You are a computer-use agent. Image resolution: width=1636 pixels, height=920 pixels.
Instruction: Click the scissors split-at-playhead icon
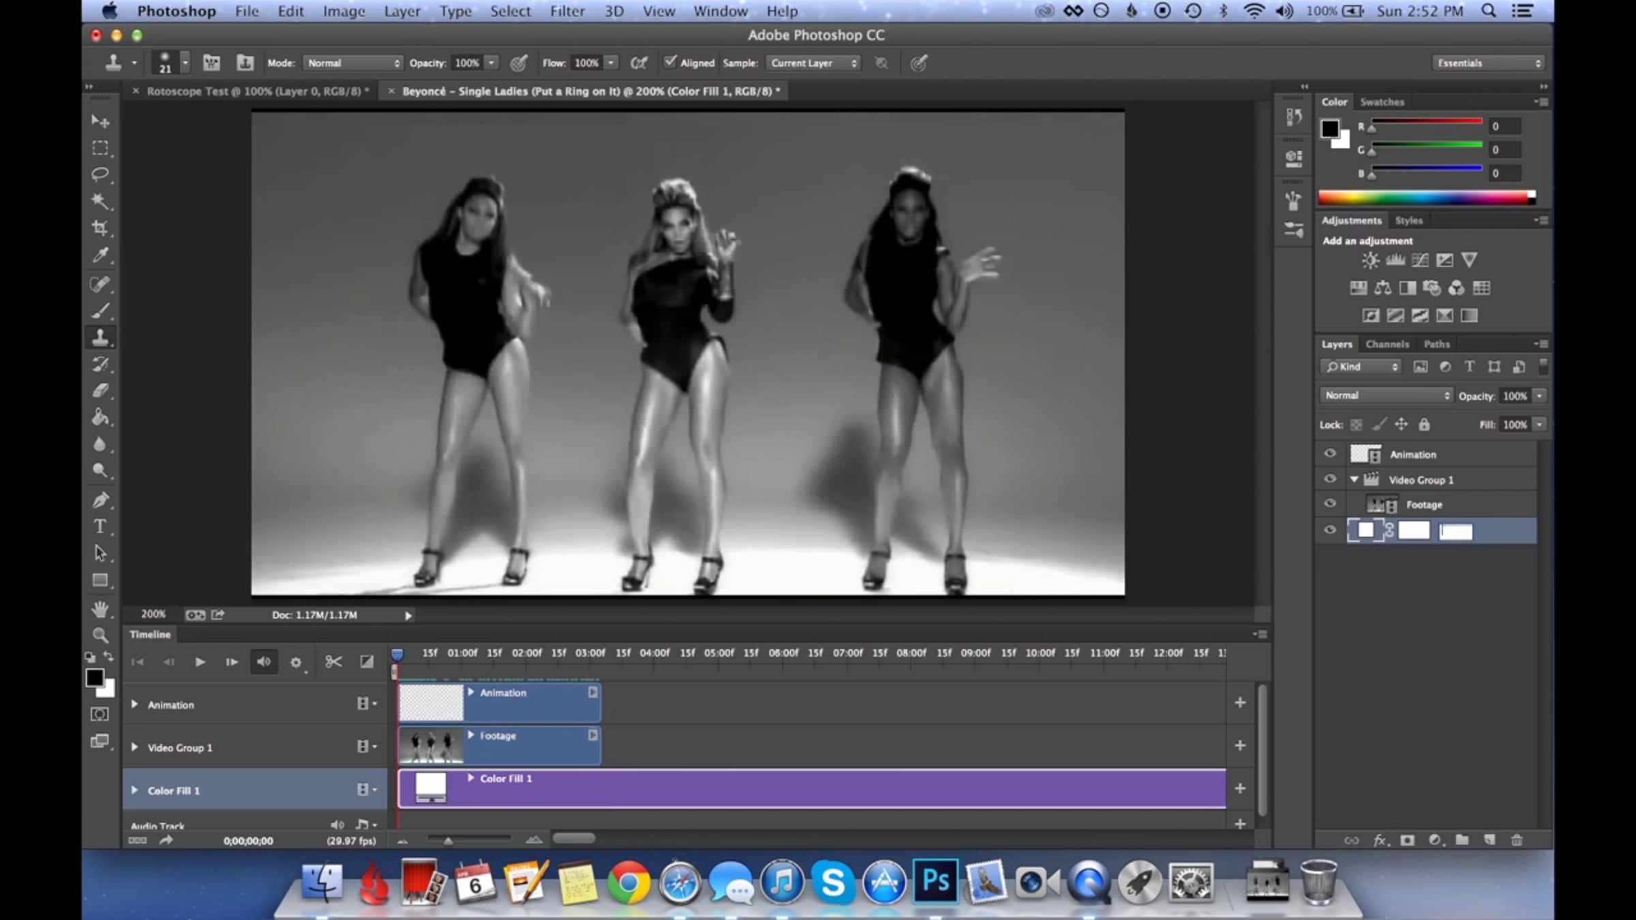[x=333, y=662]
